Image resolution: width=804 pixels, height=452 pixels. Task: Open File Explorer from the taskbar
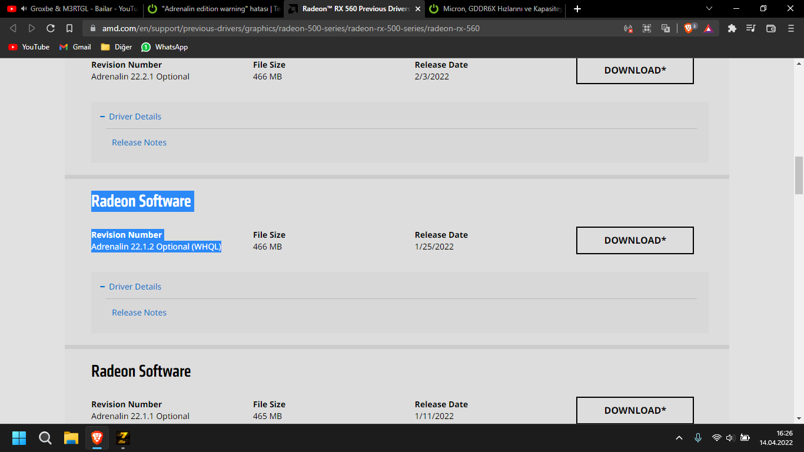click(x=71, y=438)
